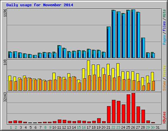Click day label '17' on the x-axis
Image resolution: width=168 pixels, height=131 pixels.
point(89,127)
